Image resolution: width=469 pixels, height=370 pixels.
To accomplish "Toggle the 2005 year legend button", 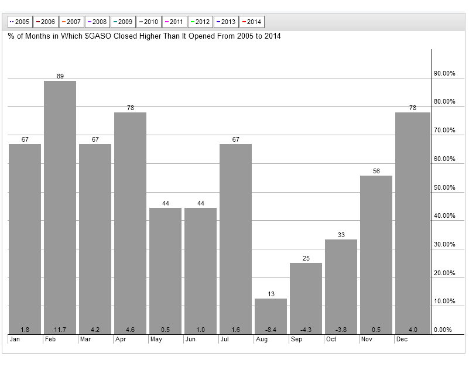I will tap(19, 22).
